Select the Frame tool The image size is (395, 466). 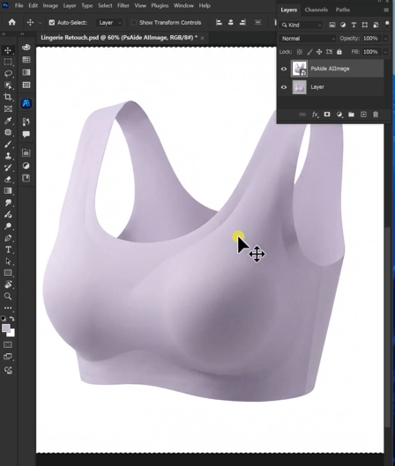click(x=8, y=108)
